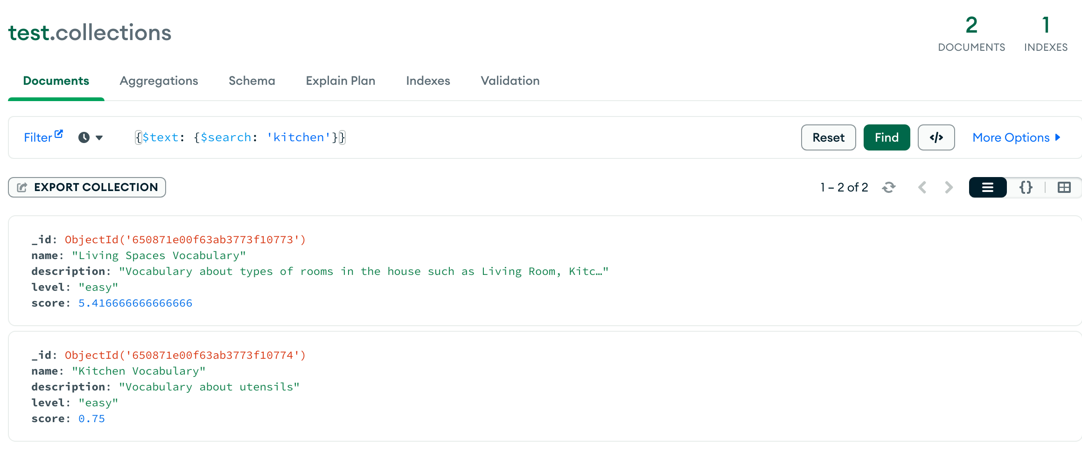This screenshot has width=1082, height=465.
Task: Open the query history clock icon
Action: pos(84,137)
